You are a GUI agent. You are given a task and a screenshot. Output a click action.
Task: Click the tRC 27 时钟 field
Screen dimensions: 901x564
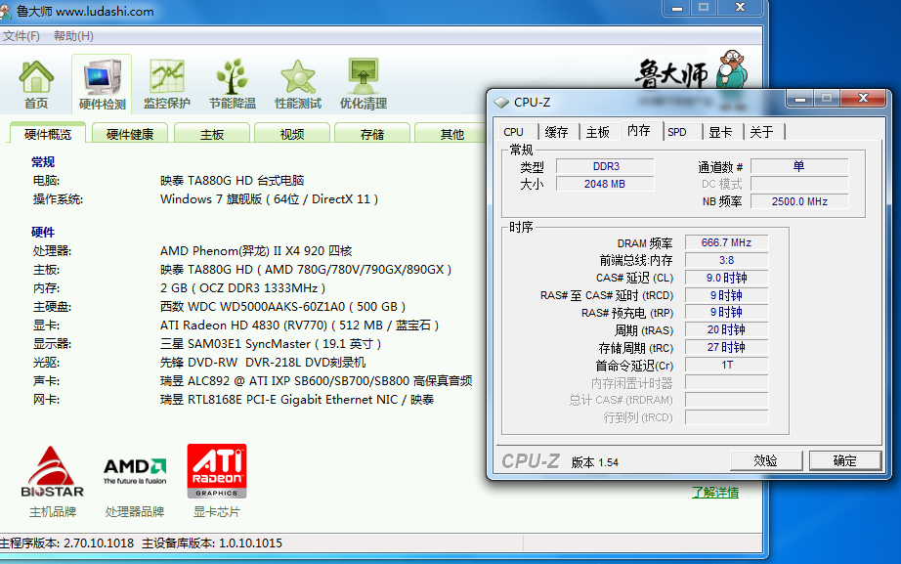tap(726, 347)
